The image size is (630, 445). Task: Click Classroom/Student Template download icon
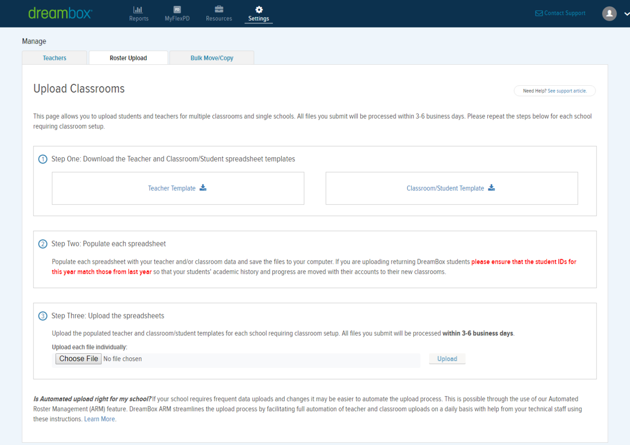pos(492,188)
